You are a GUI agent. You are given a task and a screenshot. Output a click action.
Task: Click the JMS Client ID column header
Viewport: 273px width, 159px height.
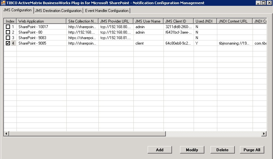pyautogui.click(x=178, y=21)
